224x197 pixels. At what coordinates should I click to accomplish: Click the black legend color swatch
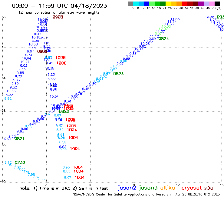point(217,4)
